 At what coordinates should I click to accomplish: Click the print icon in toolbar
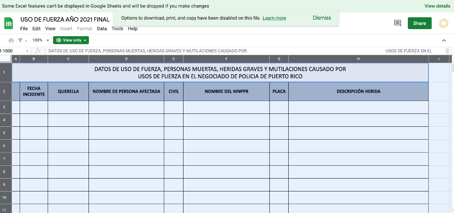[x=11, y=40]
